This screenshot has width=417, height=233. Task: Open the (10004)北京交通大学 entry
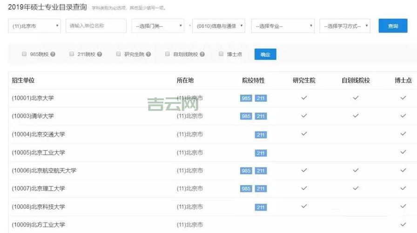(x=38, y=134)
